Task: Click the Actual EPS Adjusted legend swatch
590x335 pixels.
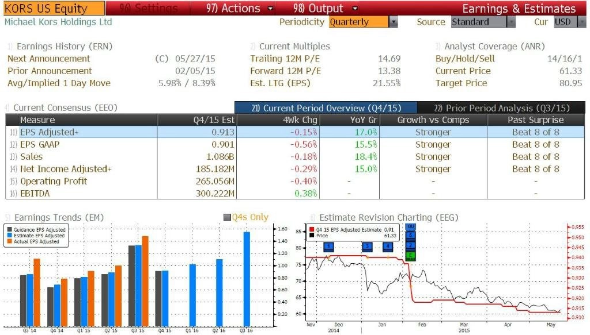Action: (9, 241)
